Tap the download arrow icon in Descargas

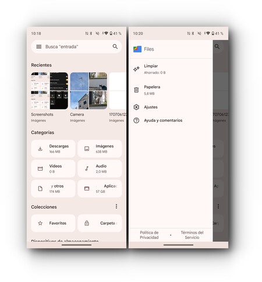pyautogui.click(x=40, y=149)
